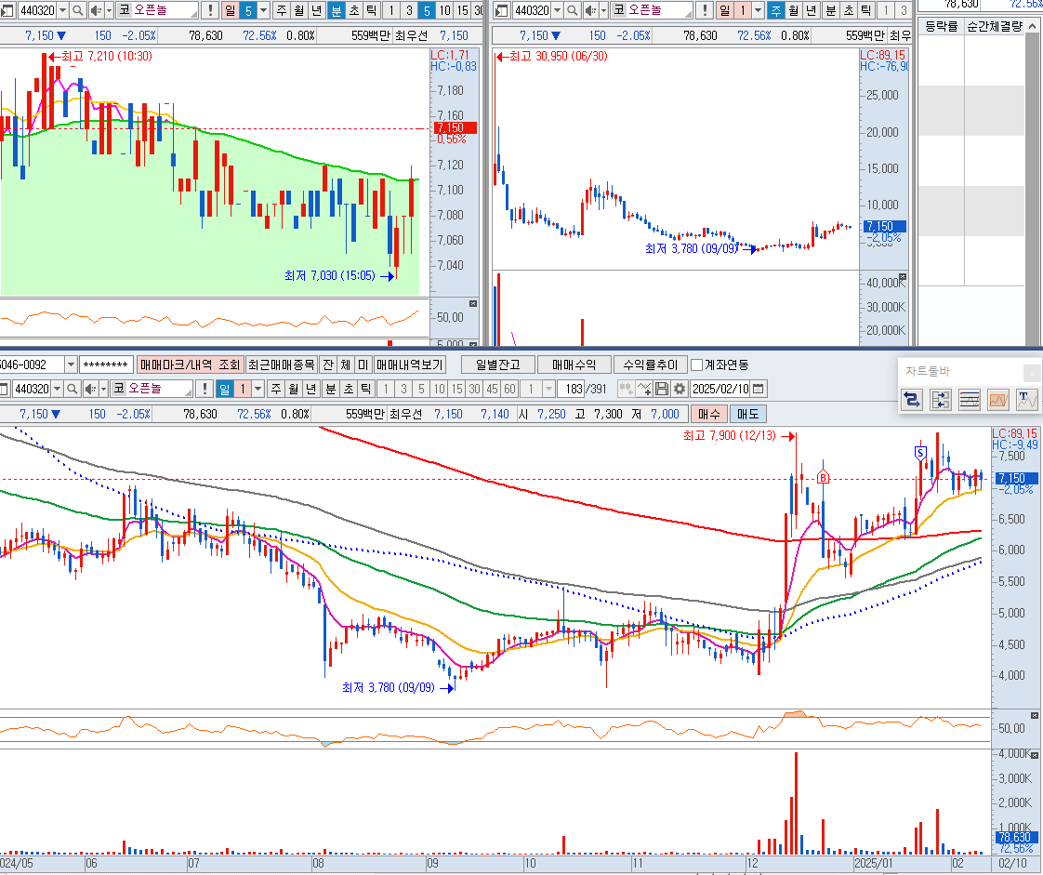The height and width of the screenshot is (875, 1043).
Task: Click 일별잔고 button
Action: 497,365
